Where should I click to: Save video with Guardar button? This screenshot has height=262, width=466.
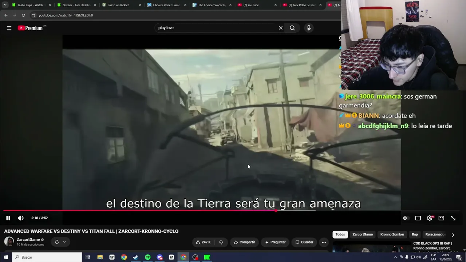[304, 242]
